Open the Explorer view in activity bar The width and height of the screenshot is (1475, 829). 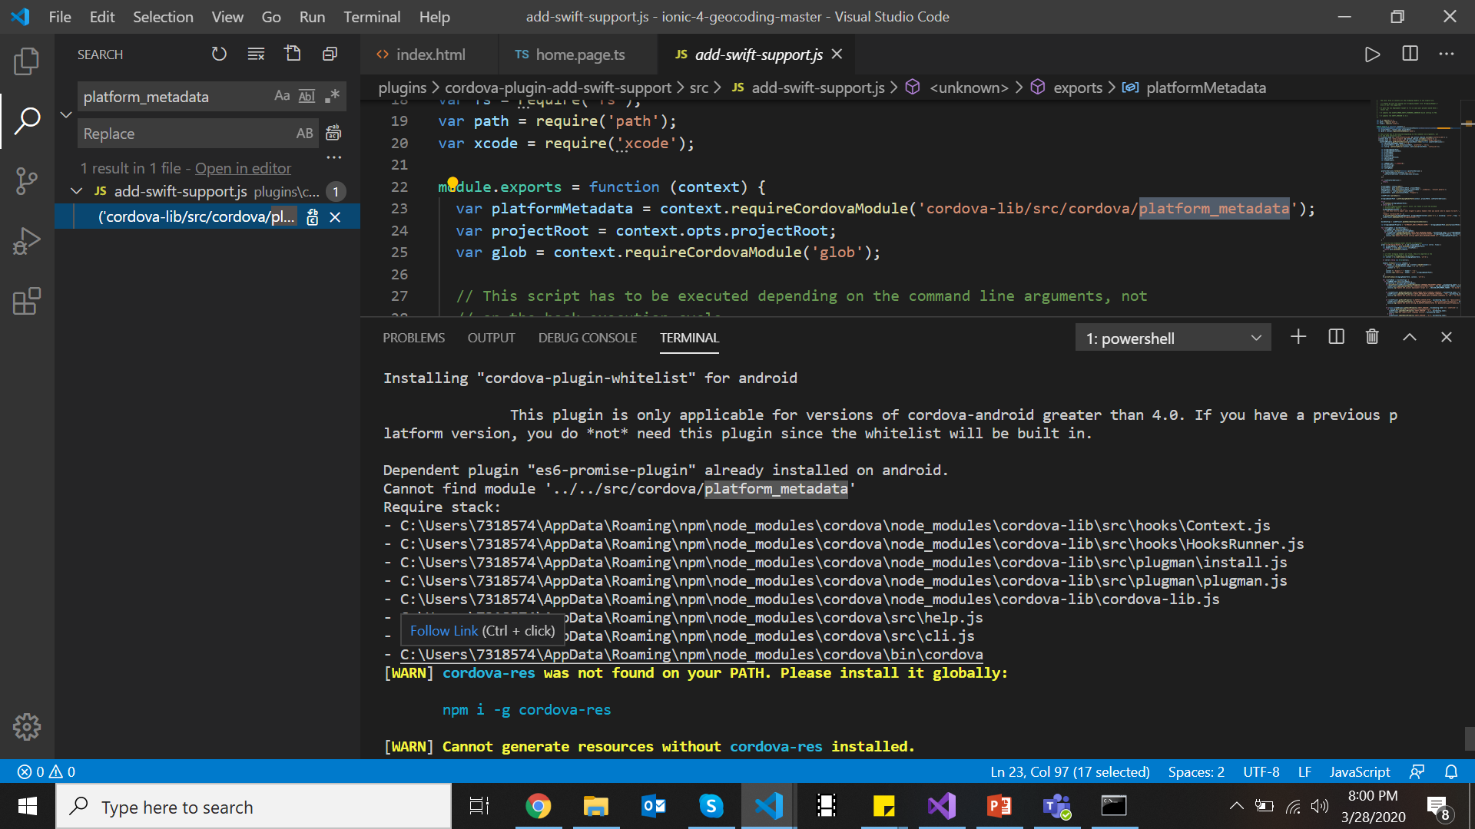pos(27,61)
